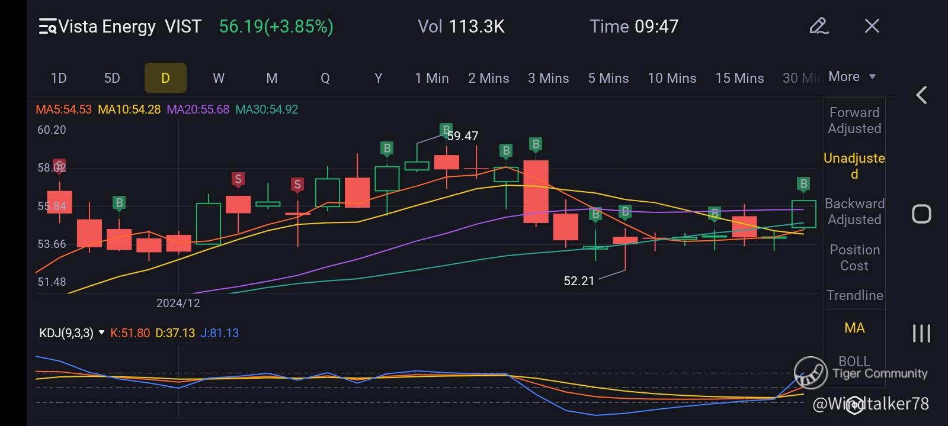
Task: Tap the pencil drawing tool icon
Action: pyautogui.click(x=819, y=26)
